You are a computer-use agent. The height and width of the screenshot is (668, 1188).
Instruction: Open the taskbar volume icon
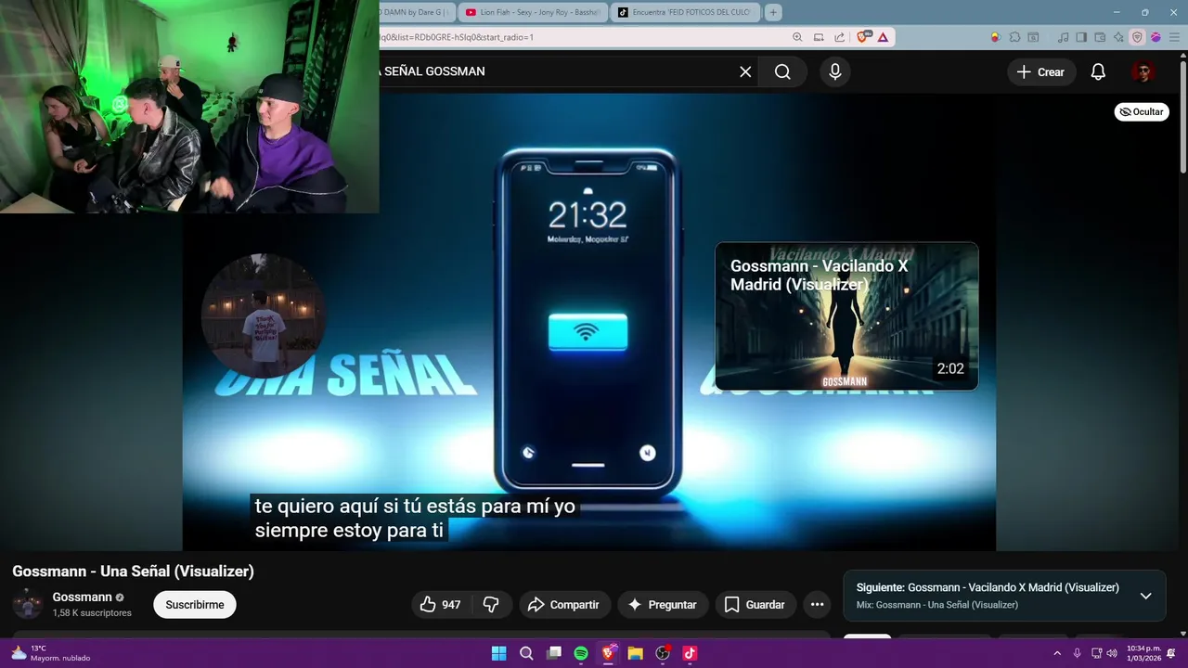[x=1112, y=653]
